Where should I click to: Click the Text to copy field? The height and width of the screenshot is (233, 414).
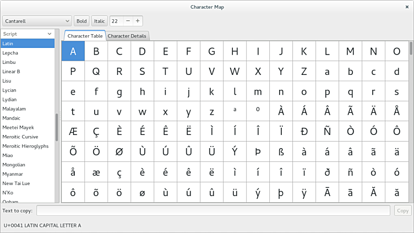click(214, 210)
